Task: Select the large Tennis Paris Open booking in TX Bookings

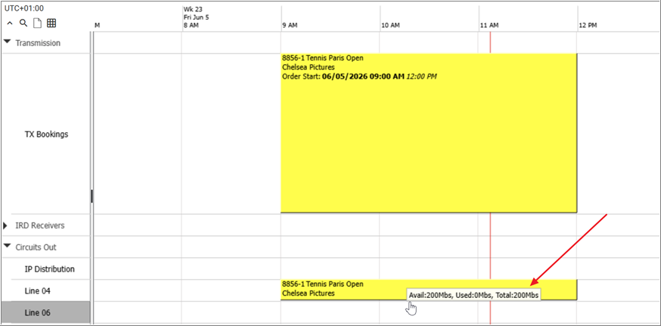Action: click(x=428, y=133)
